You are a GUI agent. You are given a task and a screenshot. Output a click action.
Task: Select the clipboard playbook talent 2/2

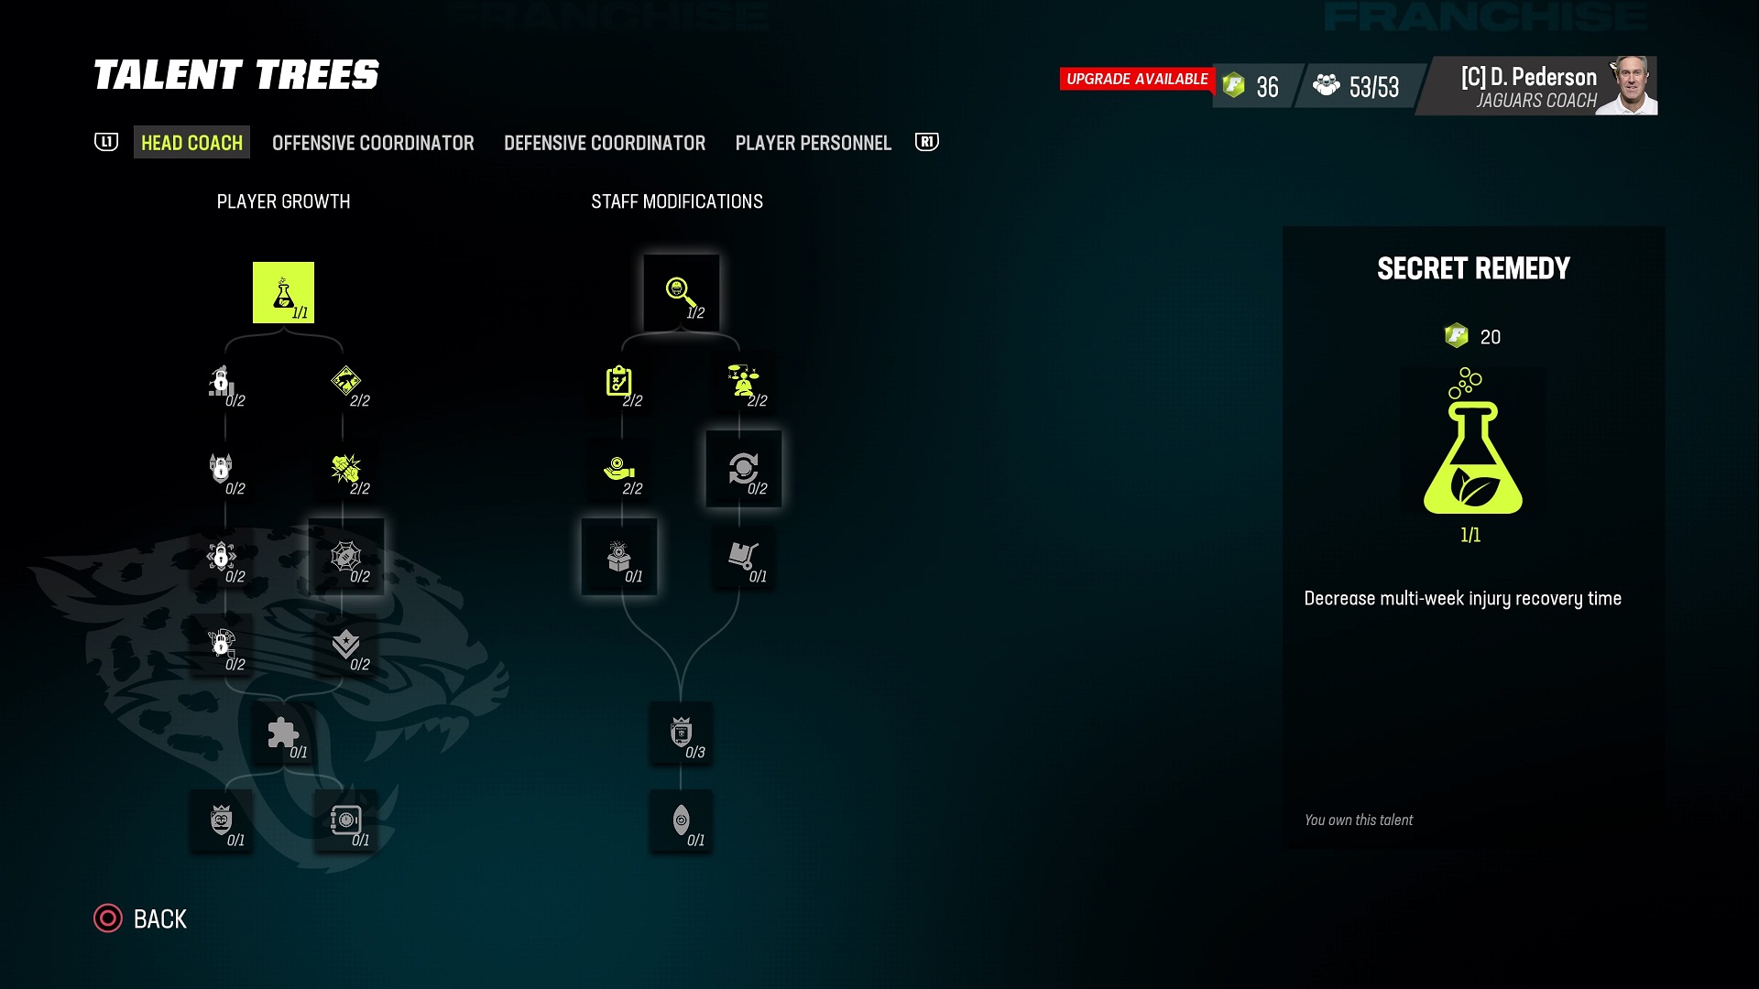coord(619,381)
